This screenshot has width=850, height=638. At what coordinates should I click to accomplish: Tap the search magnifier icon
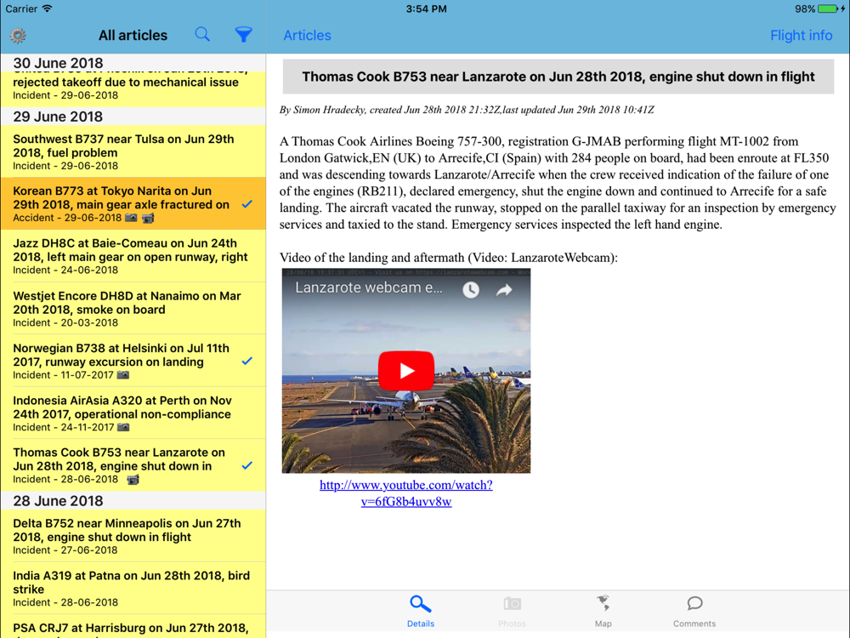click(x=202, y=34)
